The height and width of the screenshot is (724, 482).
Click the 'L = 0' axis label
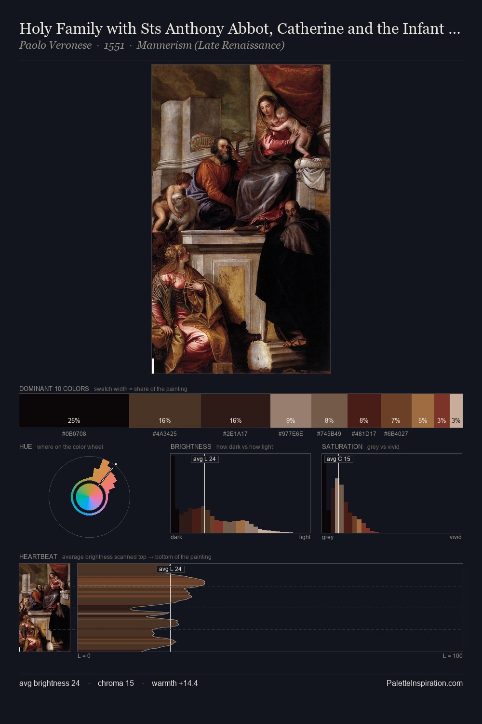84,656
